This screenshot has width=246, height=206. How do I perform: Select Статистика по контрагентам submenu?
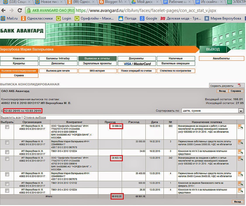point(176,71)
